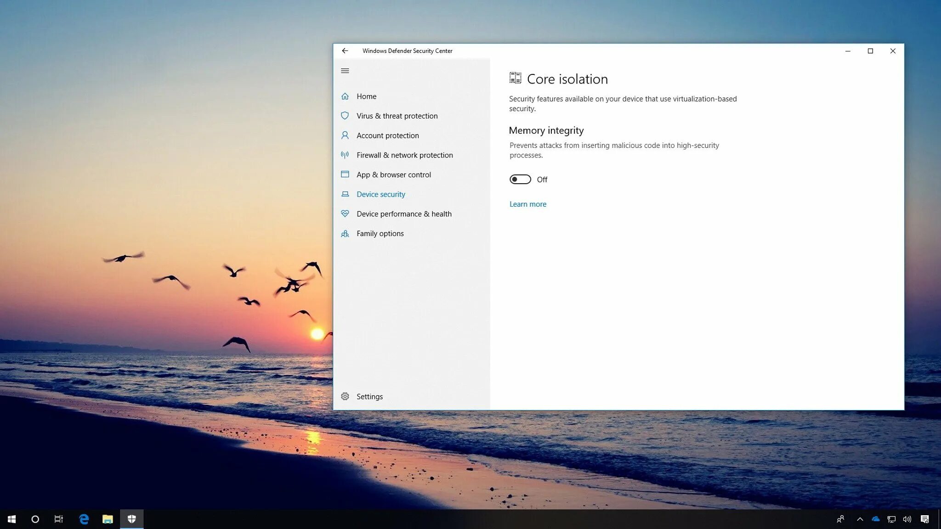The width and height of the screenshot is (941, 529).
Task: Click the Family options icon
Action: click(x=345, y=232)
